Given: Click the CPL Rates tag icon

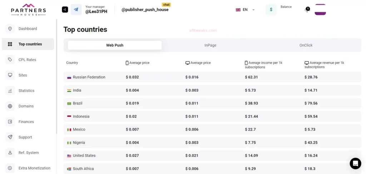Looking at the screenshot, I should coord(10,60).
